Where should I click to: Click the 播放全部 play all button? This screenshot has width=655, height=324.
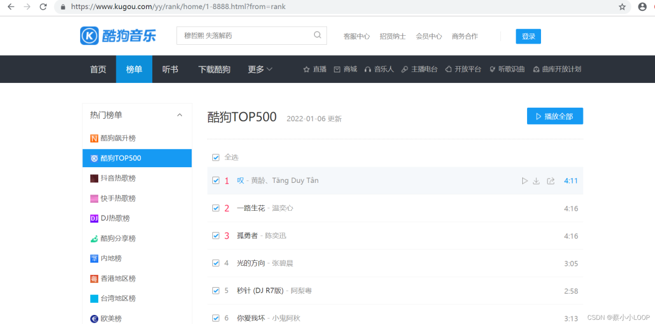click(x=555, y=116)
